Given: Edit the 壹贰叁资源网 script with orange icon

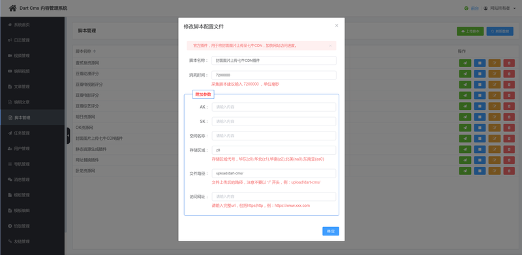Looking at the screenshot, I should pos(495,62).
